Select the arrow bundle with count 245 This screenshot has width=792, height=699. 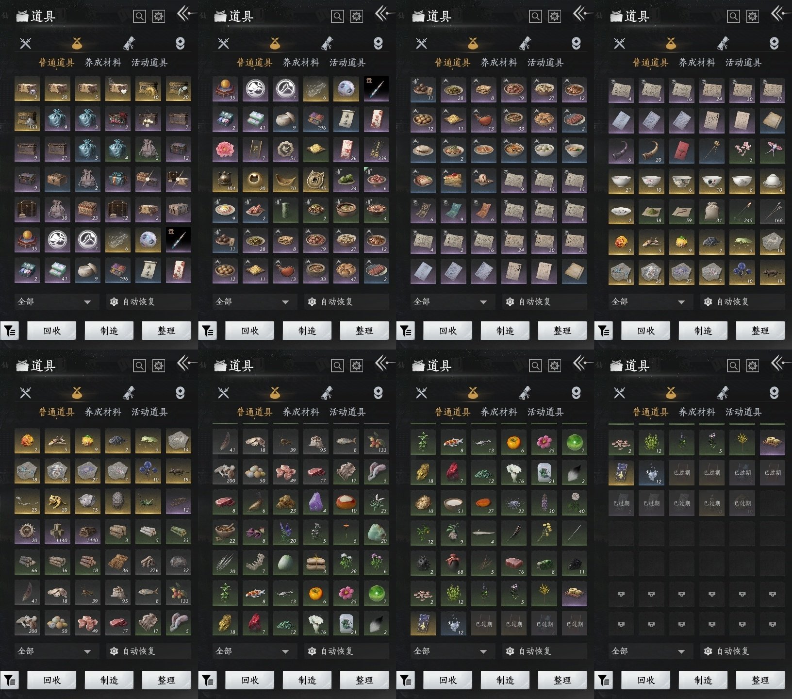pyautogui.click(x=742, y=212)
